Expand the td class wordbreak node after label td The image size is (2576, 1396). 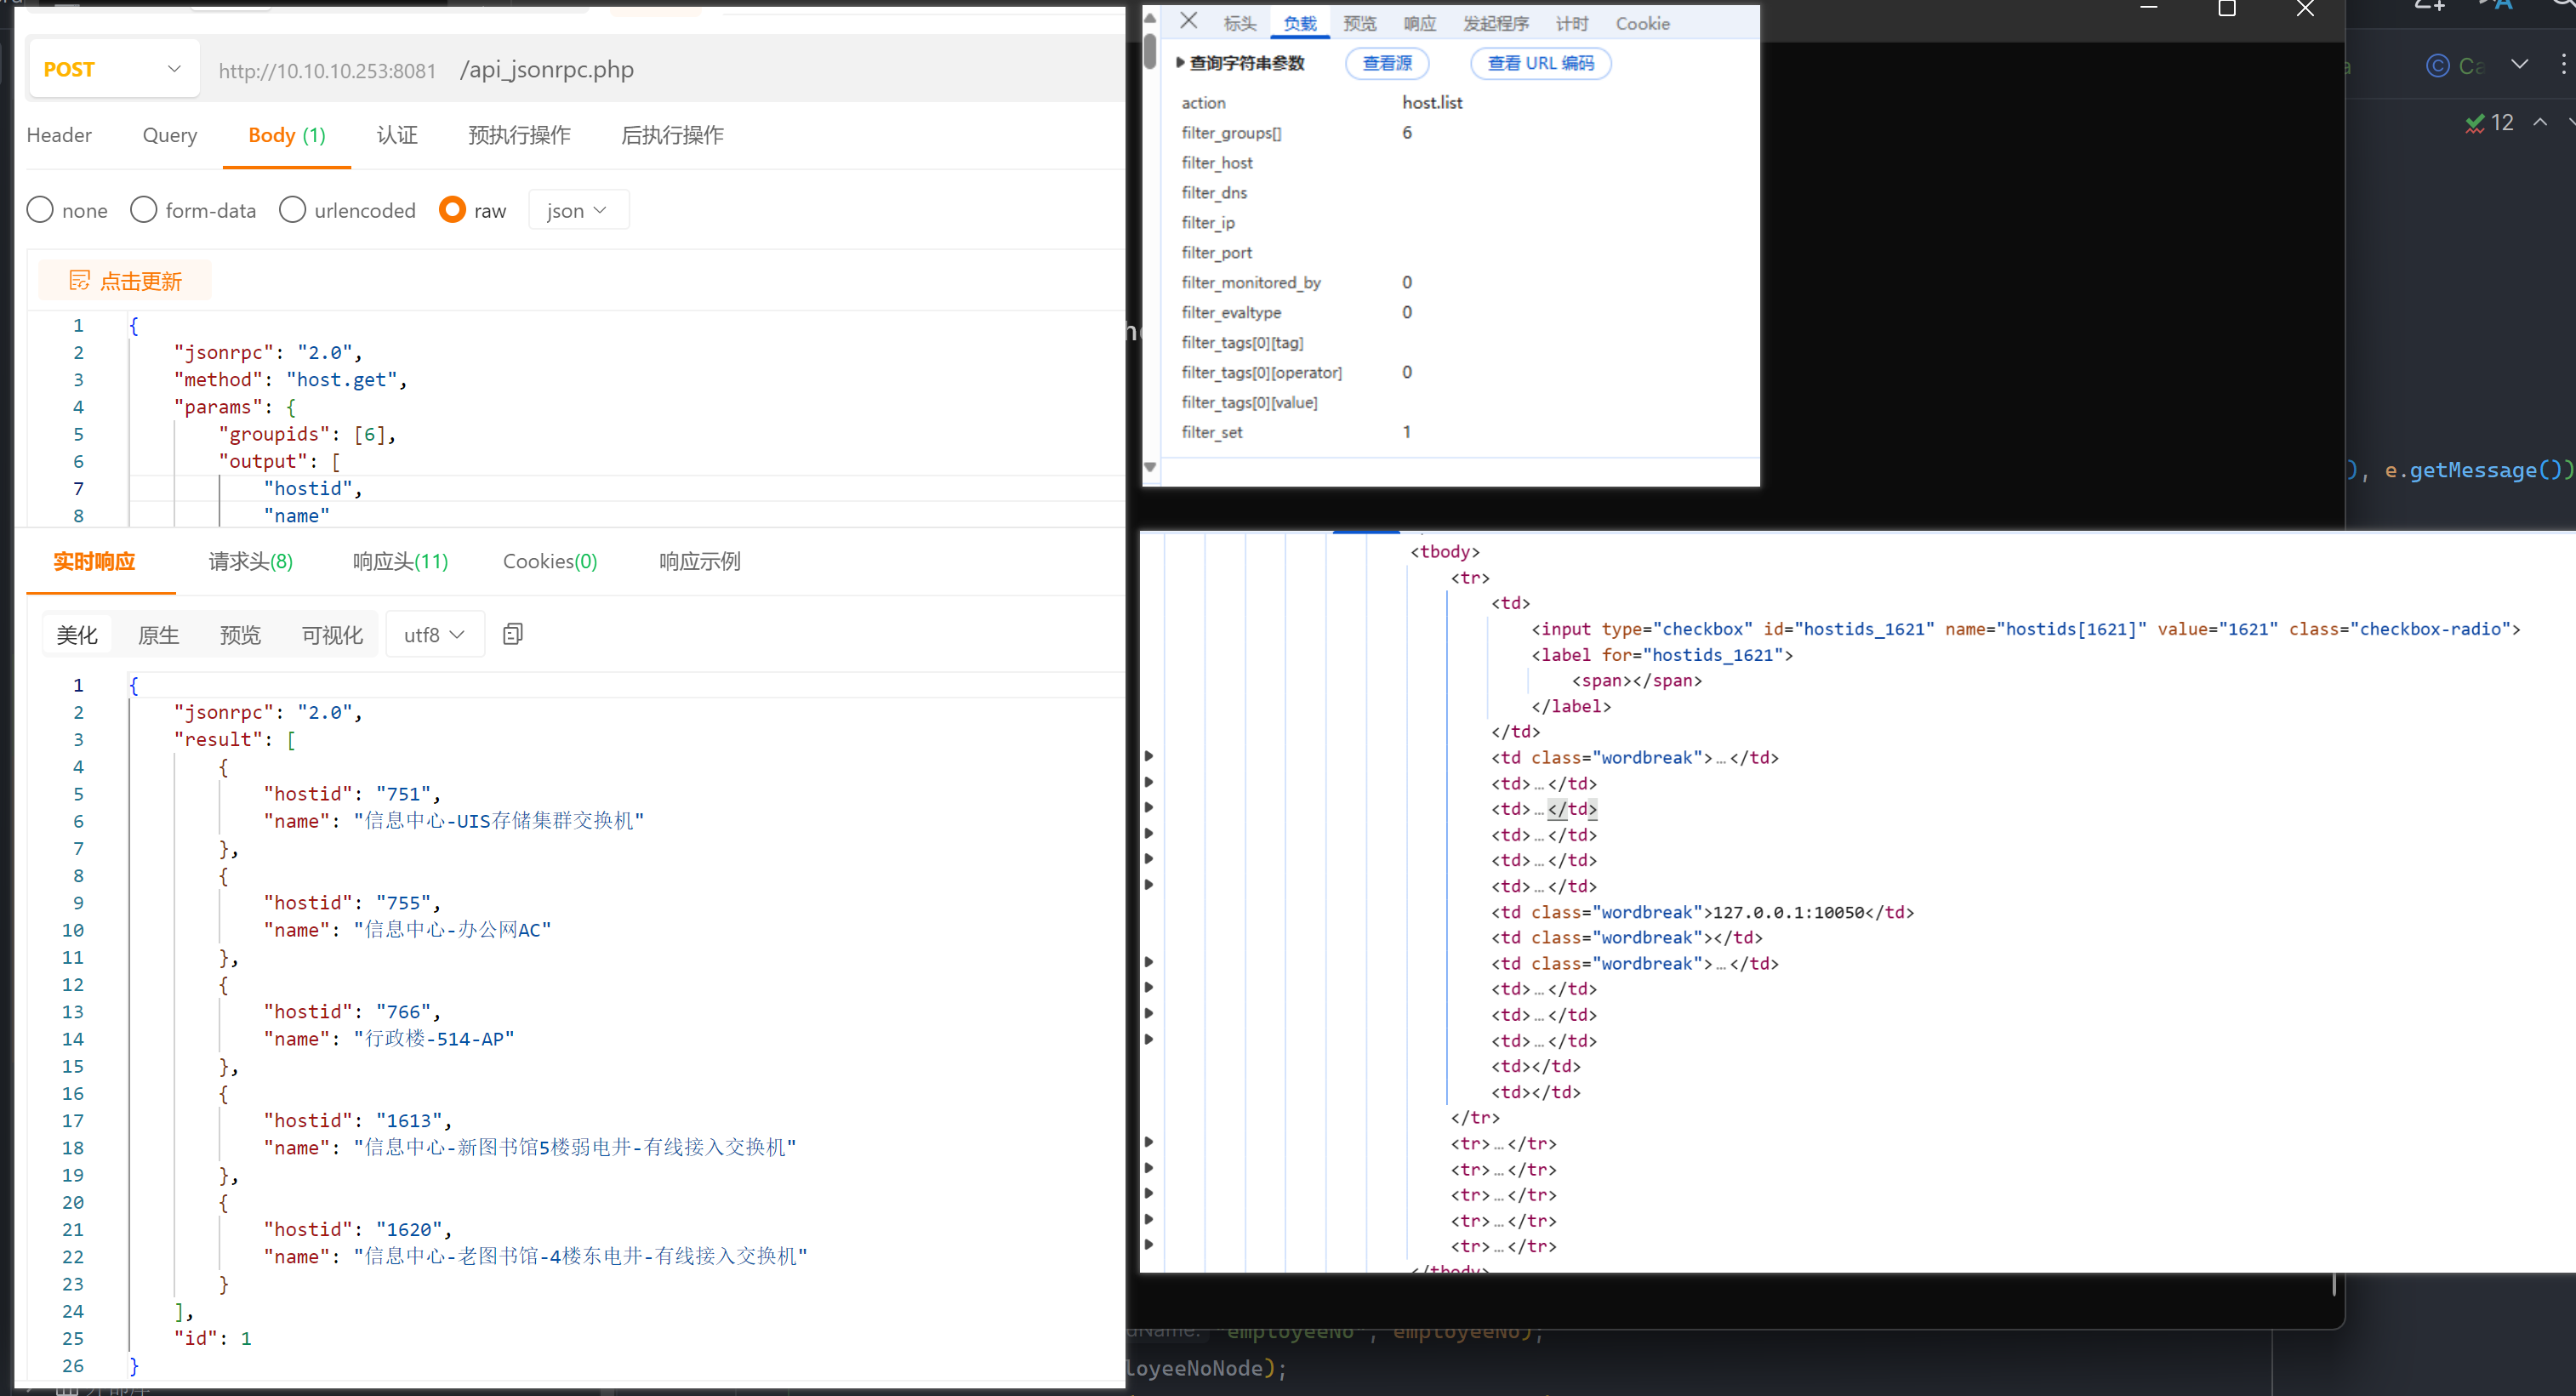(1149, 757)
